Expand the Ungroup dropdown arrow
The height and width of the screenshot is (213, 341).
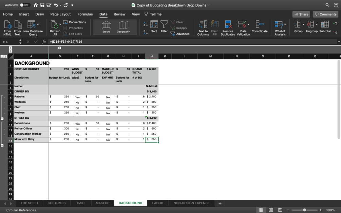[317, 24]
